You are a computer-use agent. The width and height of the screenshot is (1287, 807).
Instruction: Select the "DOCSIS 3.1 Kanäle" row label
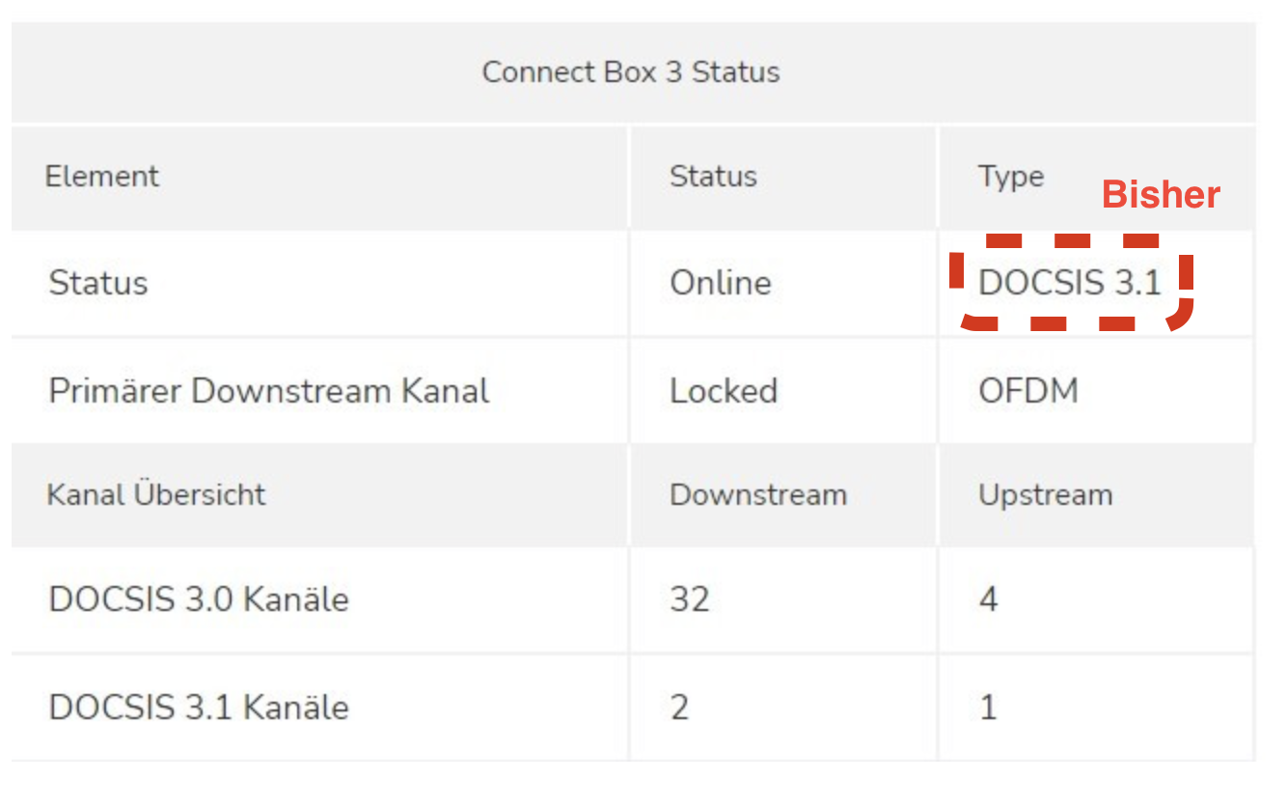199,708
